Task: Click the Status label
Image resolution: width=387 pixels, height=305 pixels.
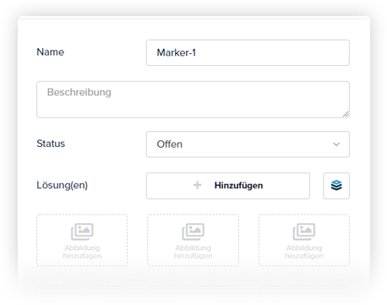Action: click(x=51, y=144)
